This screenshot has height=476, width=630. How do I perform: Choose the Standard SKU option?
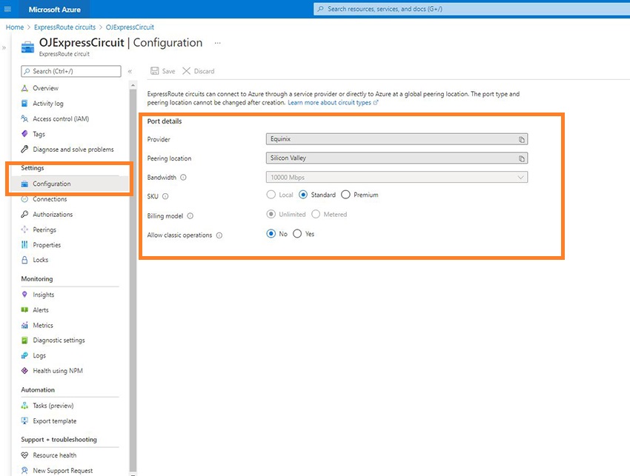pyautogui.click(x=303, y=195)
